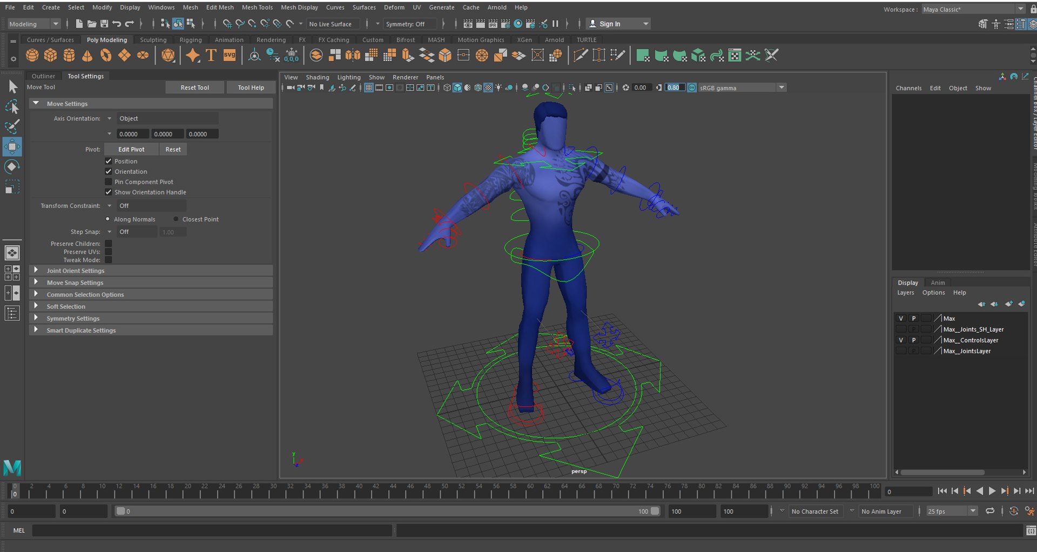Screen dimensions: 1037x552
Task: Click the Undo arrow icon
Action: (117, 24)
